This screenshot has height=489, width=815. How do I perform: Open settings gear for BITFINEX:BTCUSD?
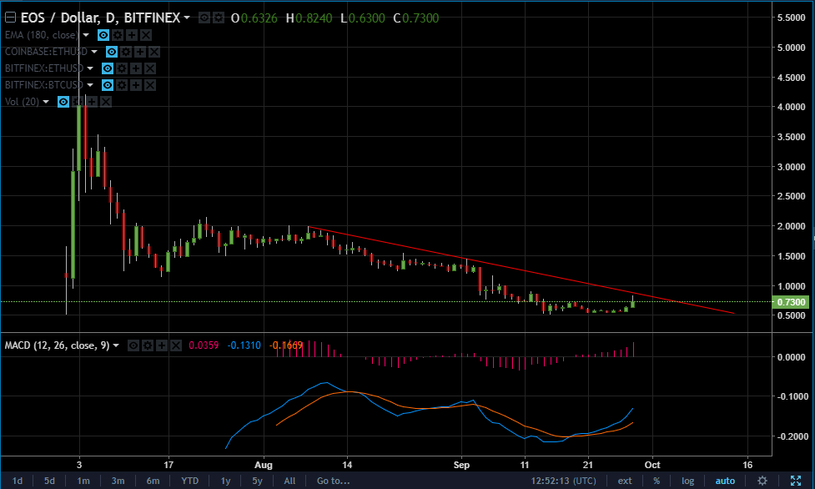click(122, 85)
